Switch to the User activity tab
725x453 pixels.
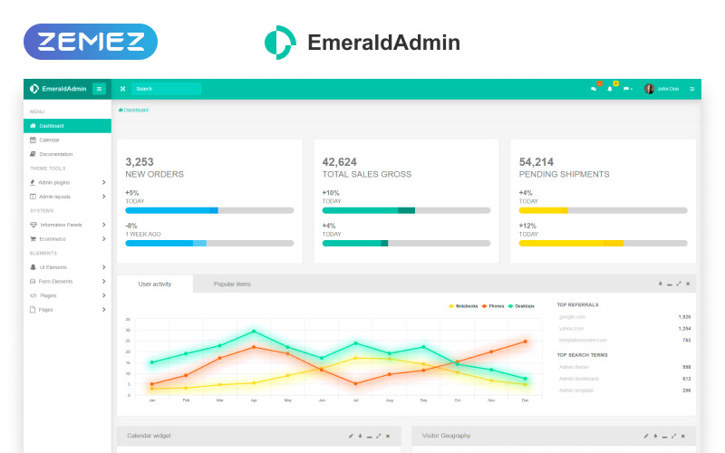pos(155,284)
